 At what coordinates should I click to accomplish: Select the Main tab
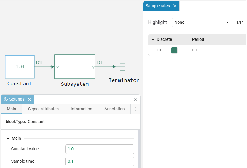tap(12, 109)
